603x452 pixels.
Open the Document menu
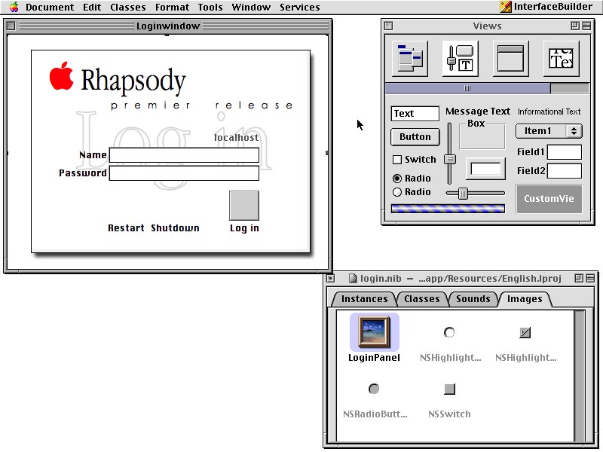(50, 7)
